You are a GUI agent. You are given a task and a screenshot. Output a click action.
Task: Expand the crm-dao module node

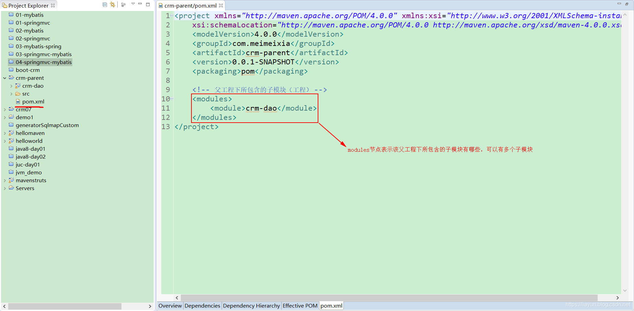click(11, 86)
